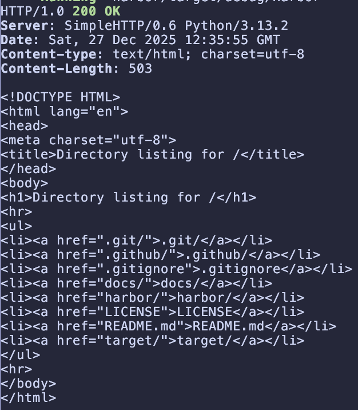Click the .github/ list entry
The width and height of the screenshot is (358, 410).
[161, 255]
